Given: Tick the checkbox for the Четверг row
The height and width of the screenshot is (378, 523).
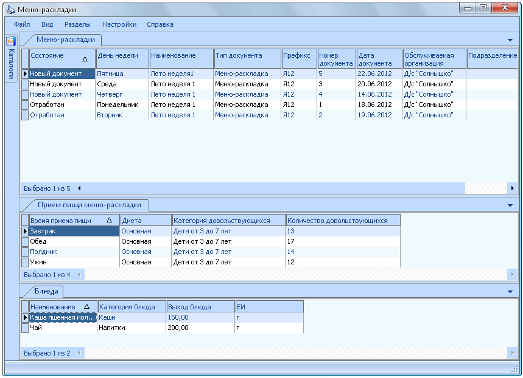Looking at the screenshot, I should [25, 95].
